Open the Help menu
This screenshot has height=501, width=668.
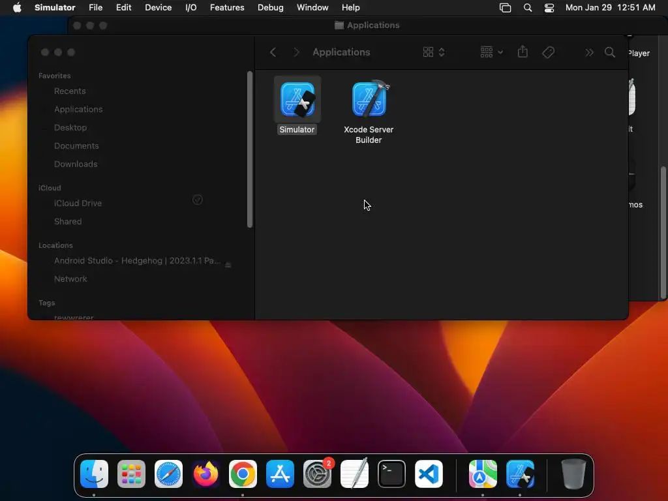coord(350,8)
